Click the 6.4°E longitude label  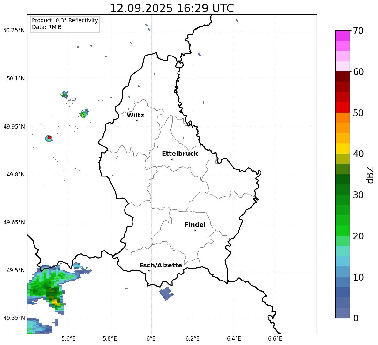point(234,339)
